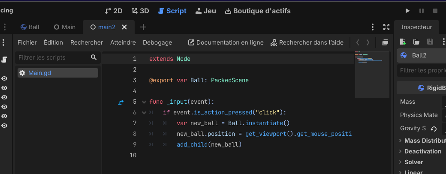Viewport: 446px width, 174px height.
Task: Switch to the Ball scene tab
Action: [x=30, y=27]
